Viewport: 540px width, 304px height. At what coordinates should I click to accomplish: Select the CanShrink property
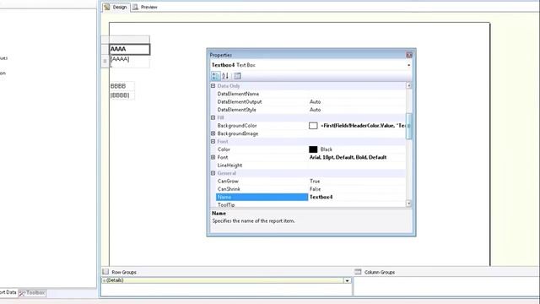click(229, 189)
